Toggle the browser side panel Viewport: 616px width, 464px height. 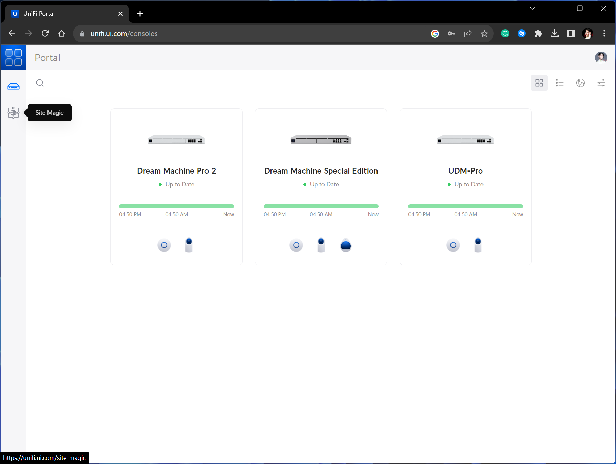[x=571, y=33]
